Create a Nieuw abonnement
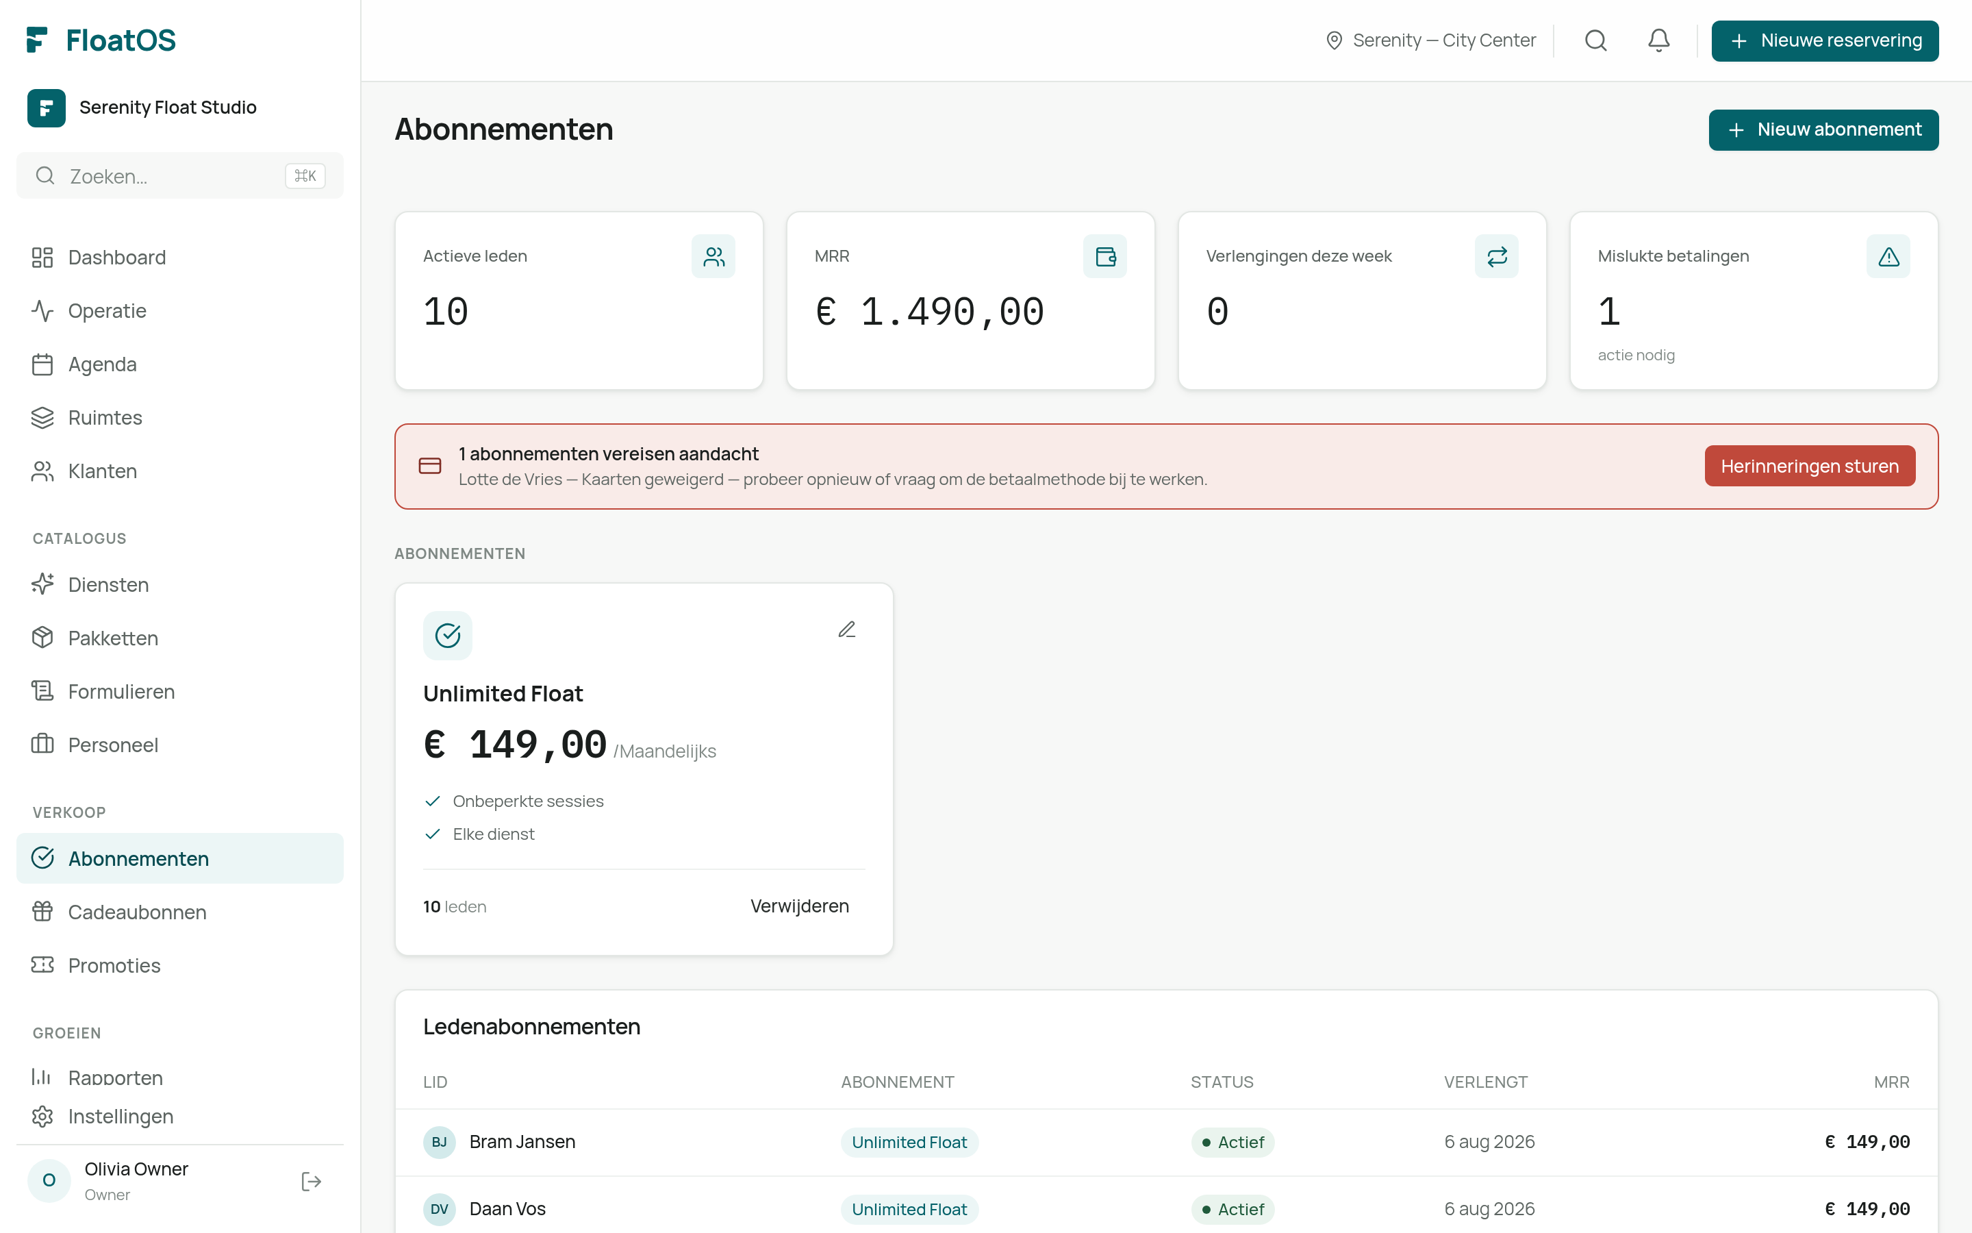1972x1233 pixels. click(x=1823, y=130)
